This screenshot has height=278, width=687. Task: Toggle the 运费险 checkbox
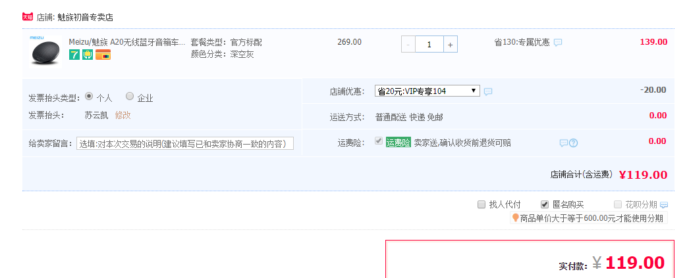pos(379,141)
